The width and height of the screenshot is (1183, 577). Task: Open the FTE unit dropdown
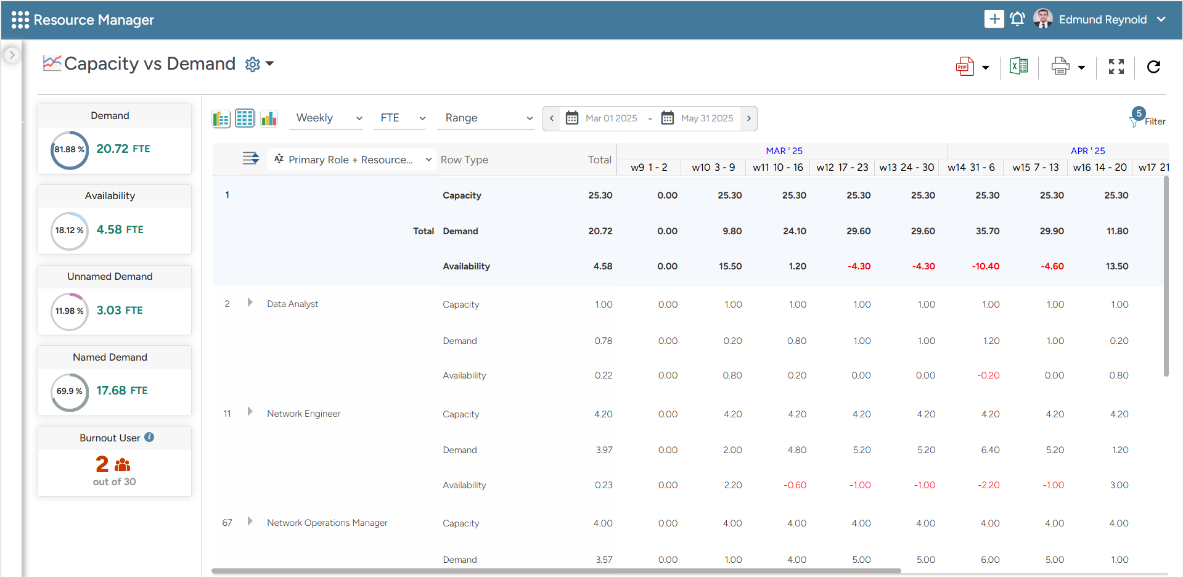pyautogui.click(x=402, y=118)
